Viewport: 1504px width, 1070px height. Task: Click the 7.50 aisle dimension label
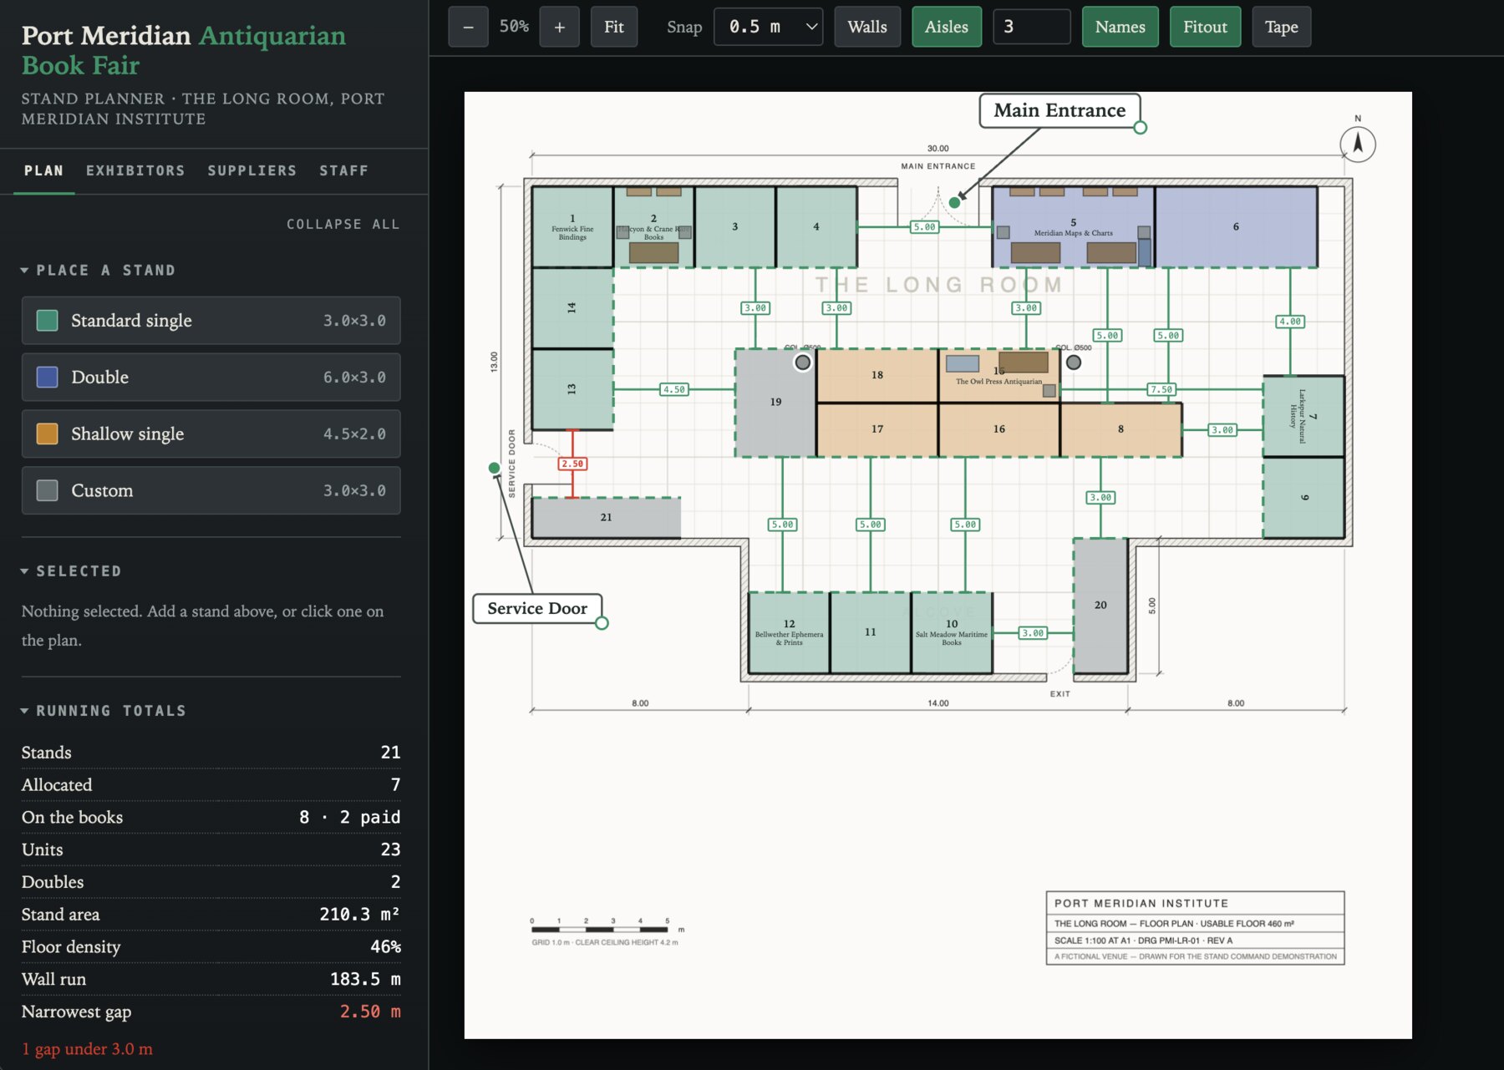(x=1161, y=389)
